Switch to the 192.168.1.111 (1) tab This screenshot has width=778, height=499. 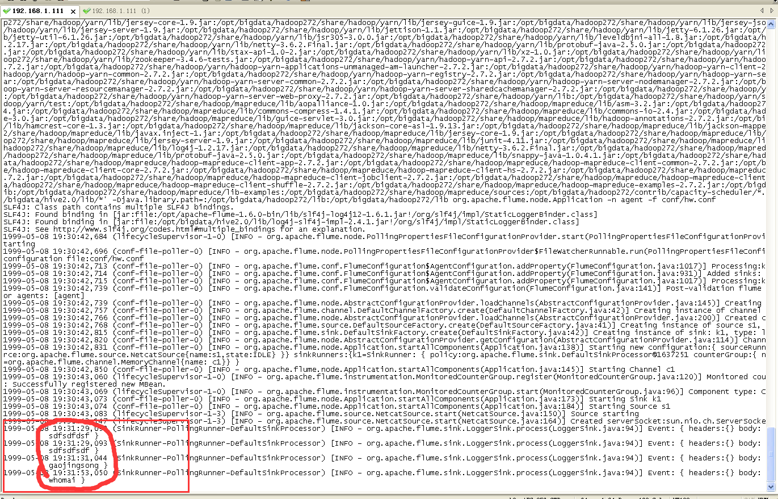click(116, 10)
